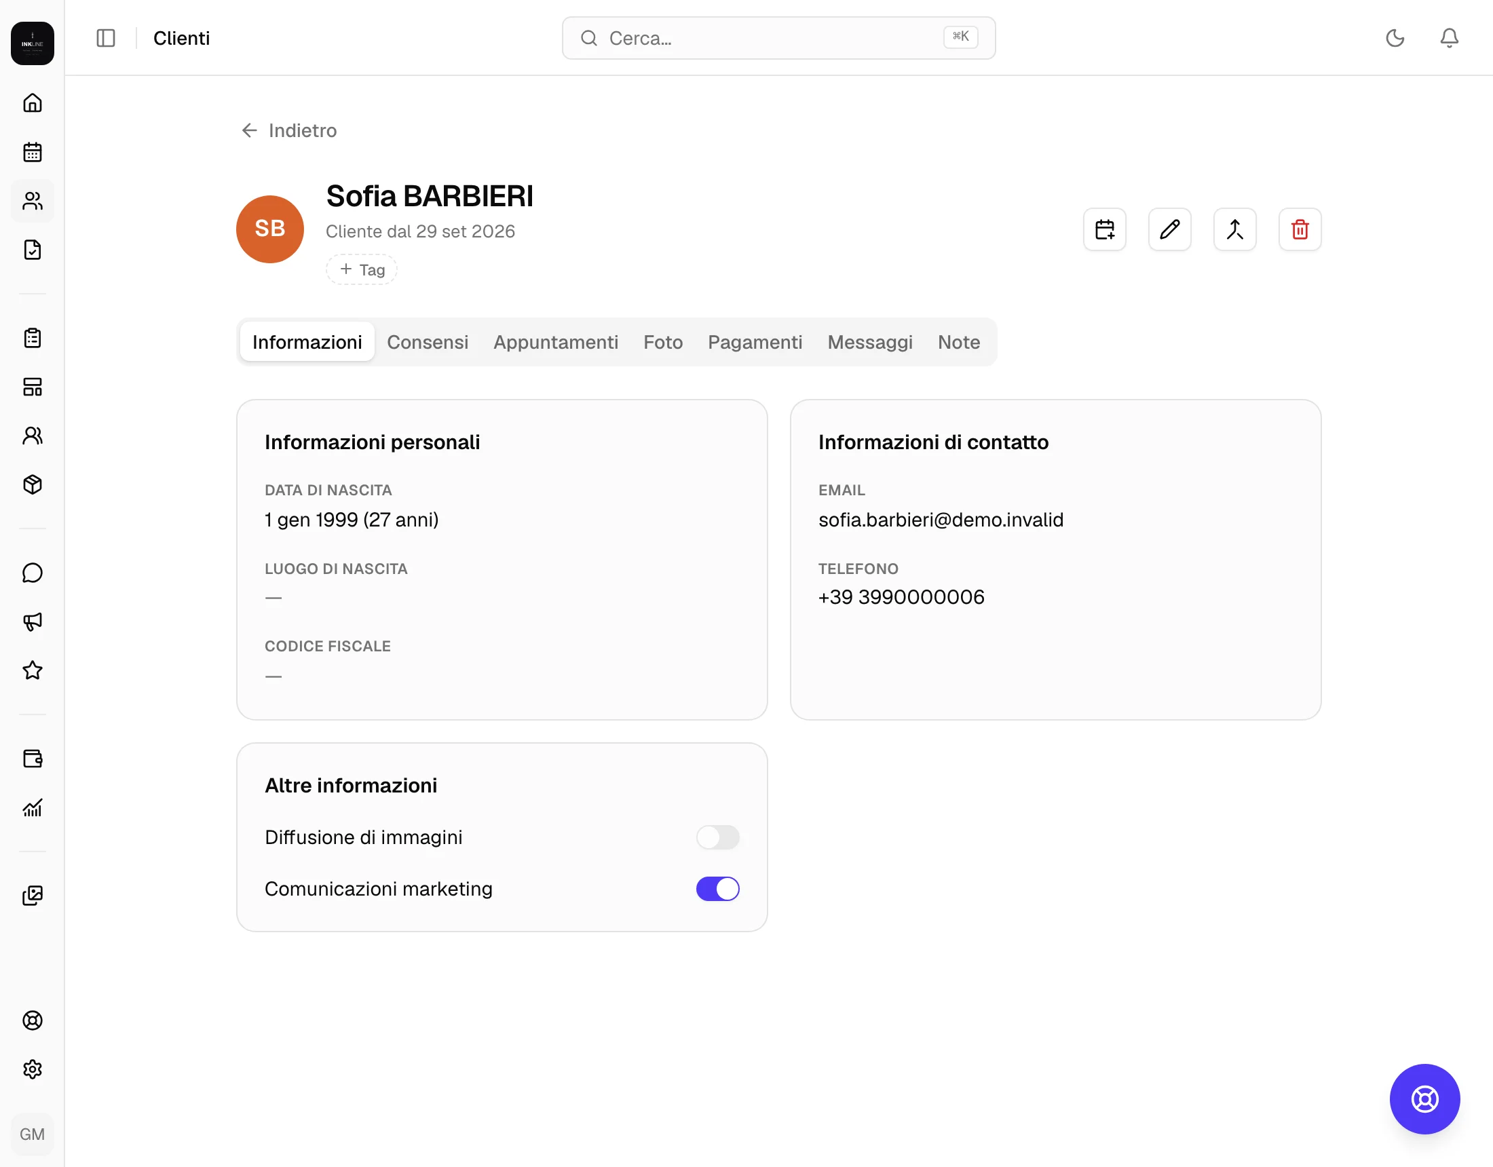Screen dimensions: 1493x1167
Task: Switch to the Pagamenti tab
Action: (x=755, y=342)
